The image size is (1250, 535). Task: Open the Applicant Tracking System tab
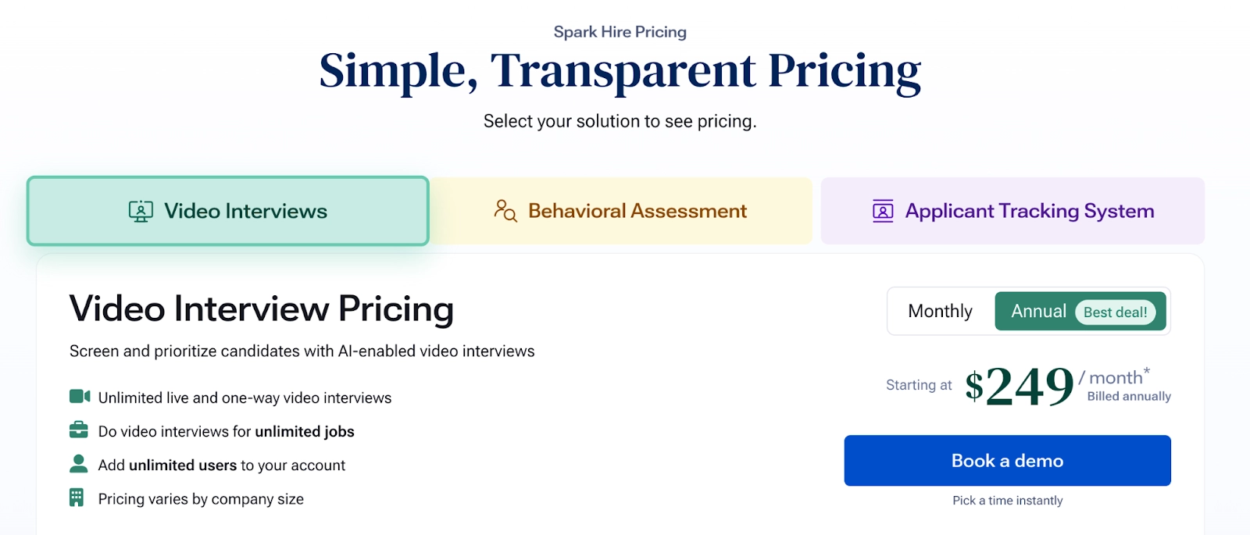(1013, 210)
